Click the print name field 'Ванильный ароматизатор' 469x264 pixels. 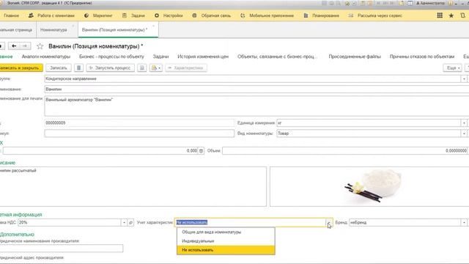[x=256, y=106]
